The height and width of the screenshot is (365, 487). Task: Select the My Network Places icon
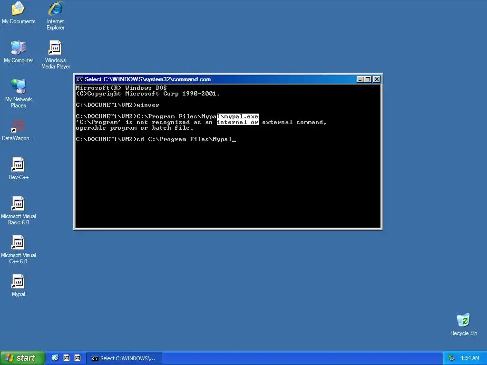click(19, 94)
